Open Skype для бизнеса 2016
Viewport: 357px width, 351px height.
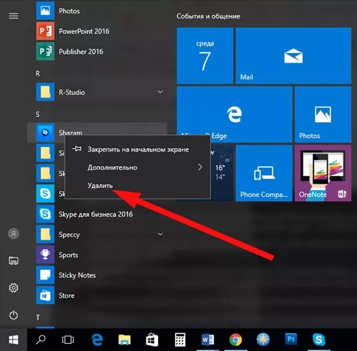96,214
